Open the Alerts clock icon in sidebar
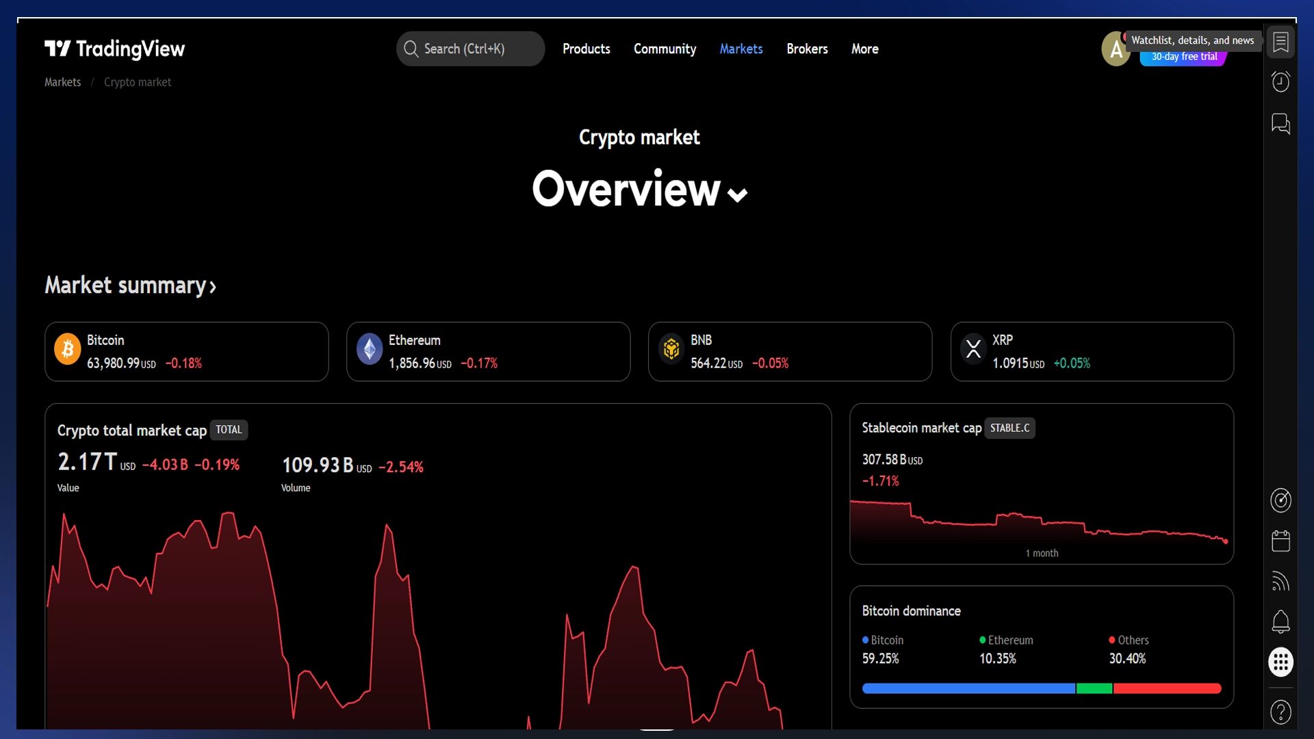This screenshot has height=739, width=1314. (1280, 82)
